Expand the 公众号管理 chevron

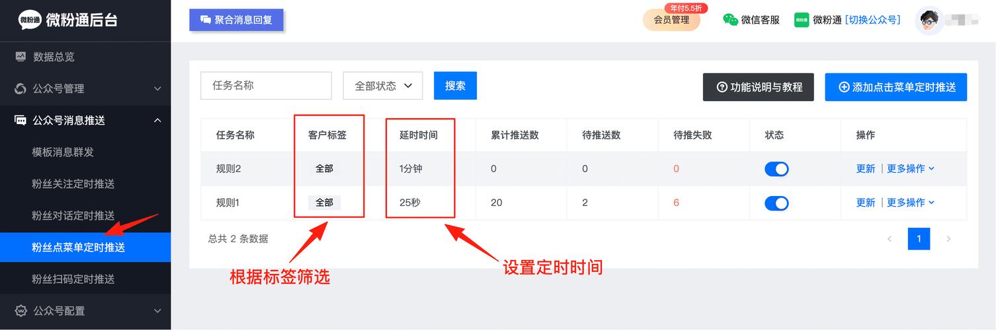tap(157, 88)
